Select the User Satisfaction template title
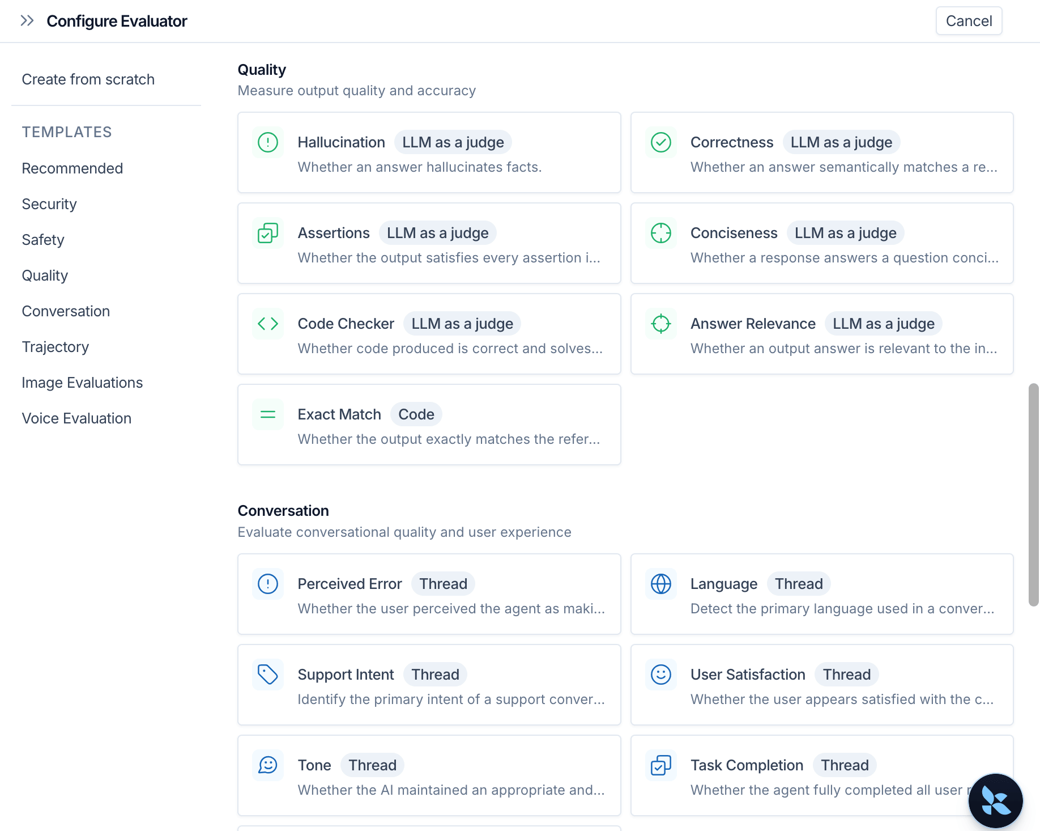The width and height of the screenshot is (1040, 831). coord(748,675)
